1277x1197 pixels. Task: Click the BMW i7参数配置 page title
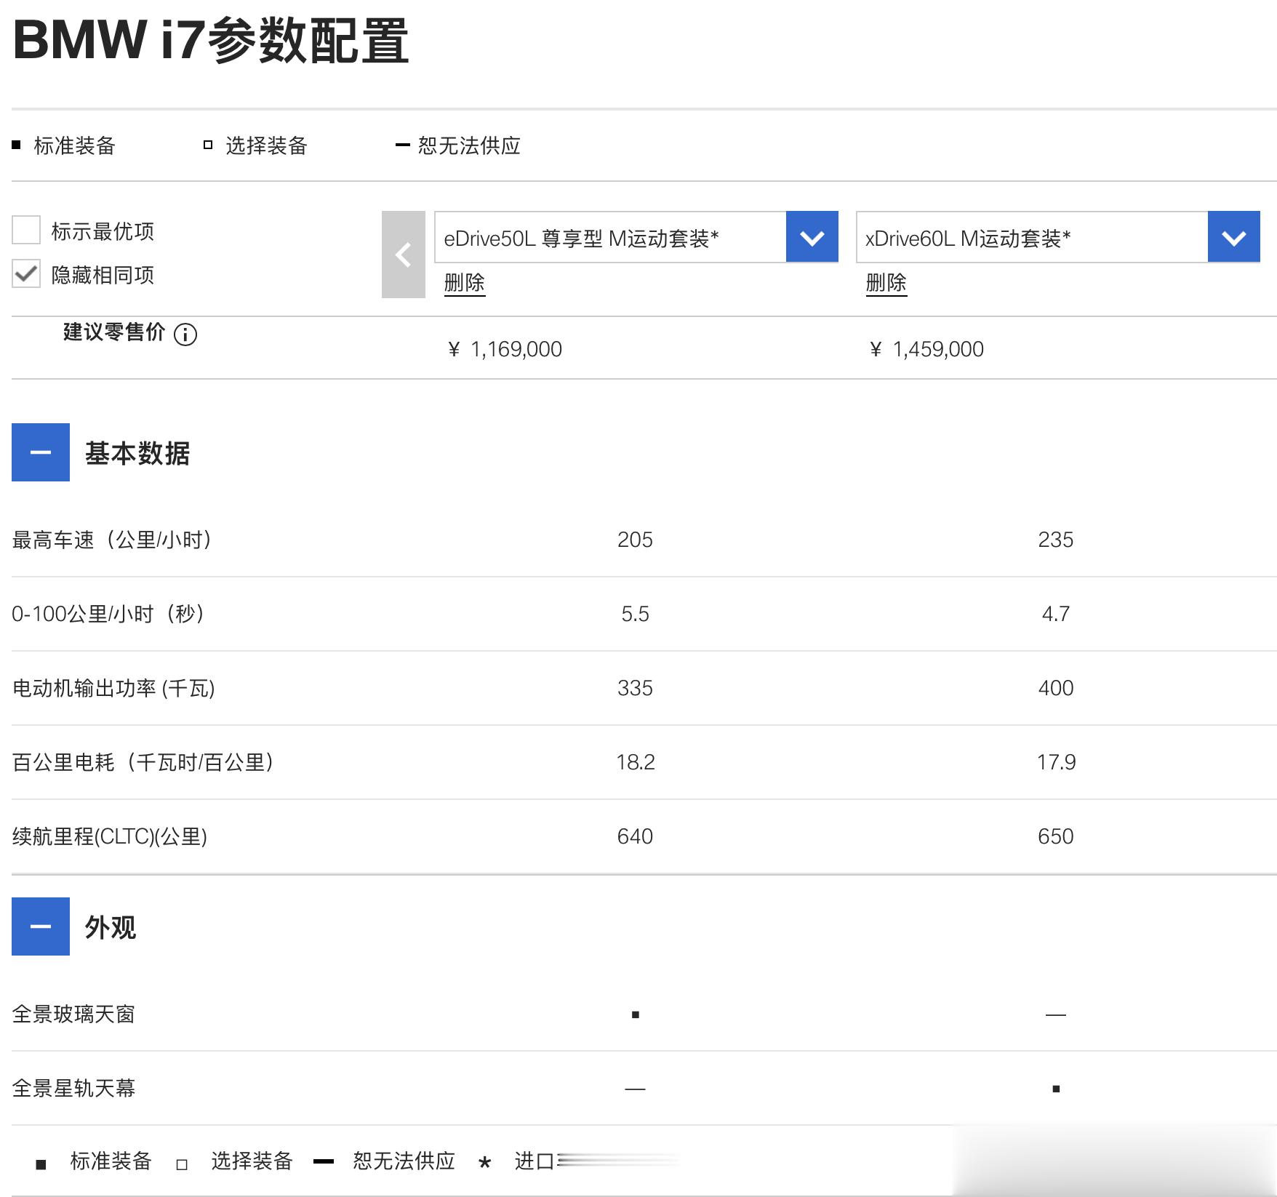(211, 40)
